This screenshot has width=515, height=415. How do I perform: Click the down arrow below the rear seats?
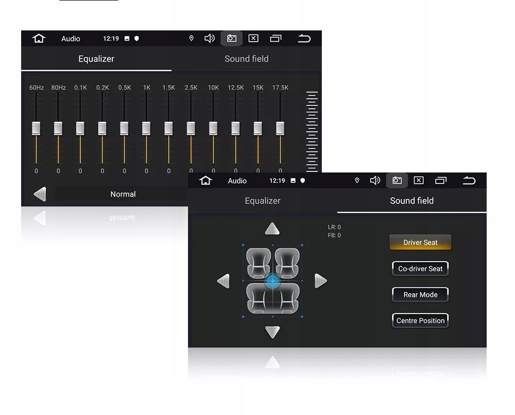(x=272, y=332)
